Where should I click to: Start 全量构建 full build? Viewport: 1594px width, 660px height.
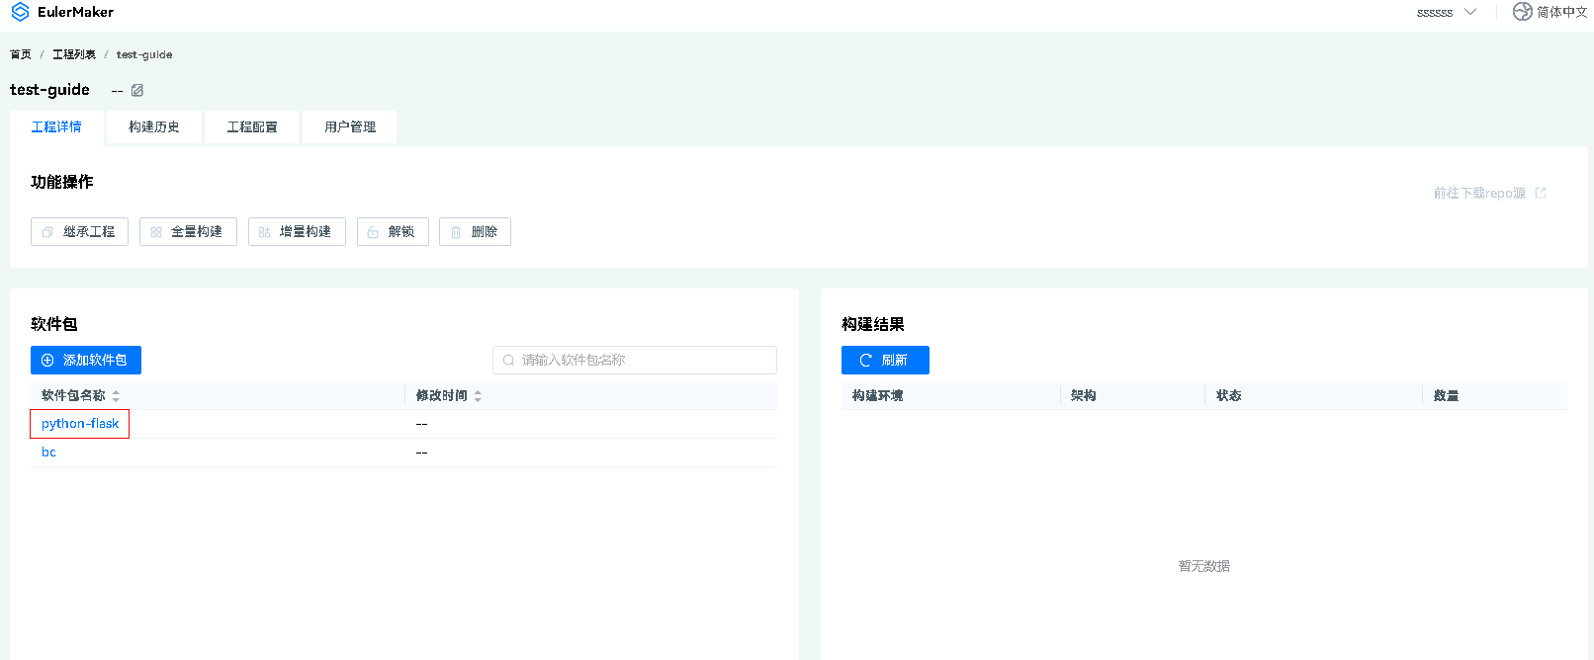pyautogui.click(x=188, y=232)
